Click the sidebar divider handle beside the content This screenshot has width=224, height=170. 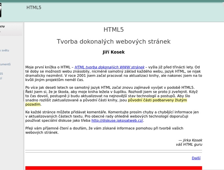pos(24,96)
